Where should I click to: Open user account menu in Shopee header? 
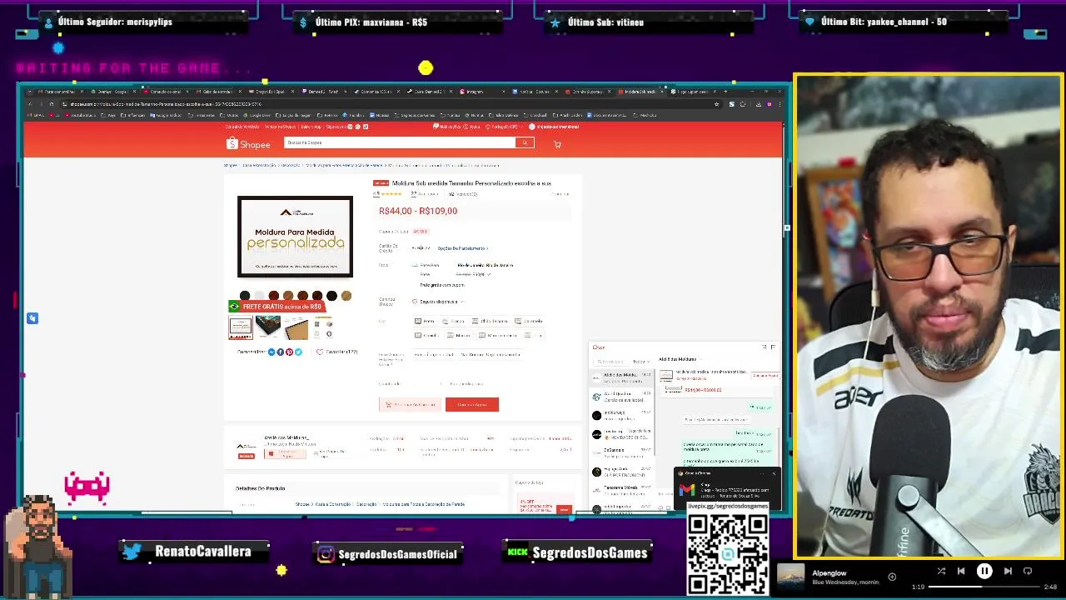[x=554, y=127]
